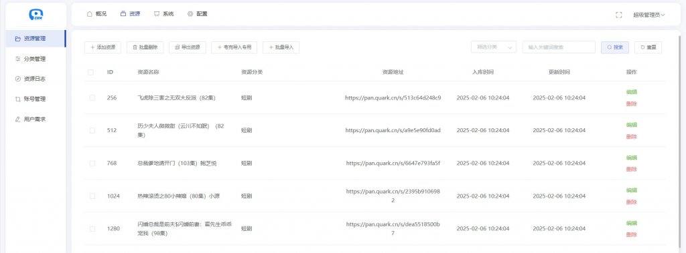The height and width of the screenshot is (253, 686).
Task: Open 账号管理 in the sidebar
Action: tap(35, 99)
